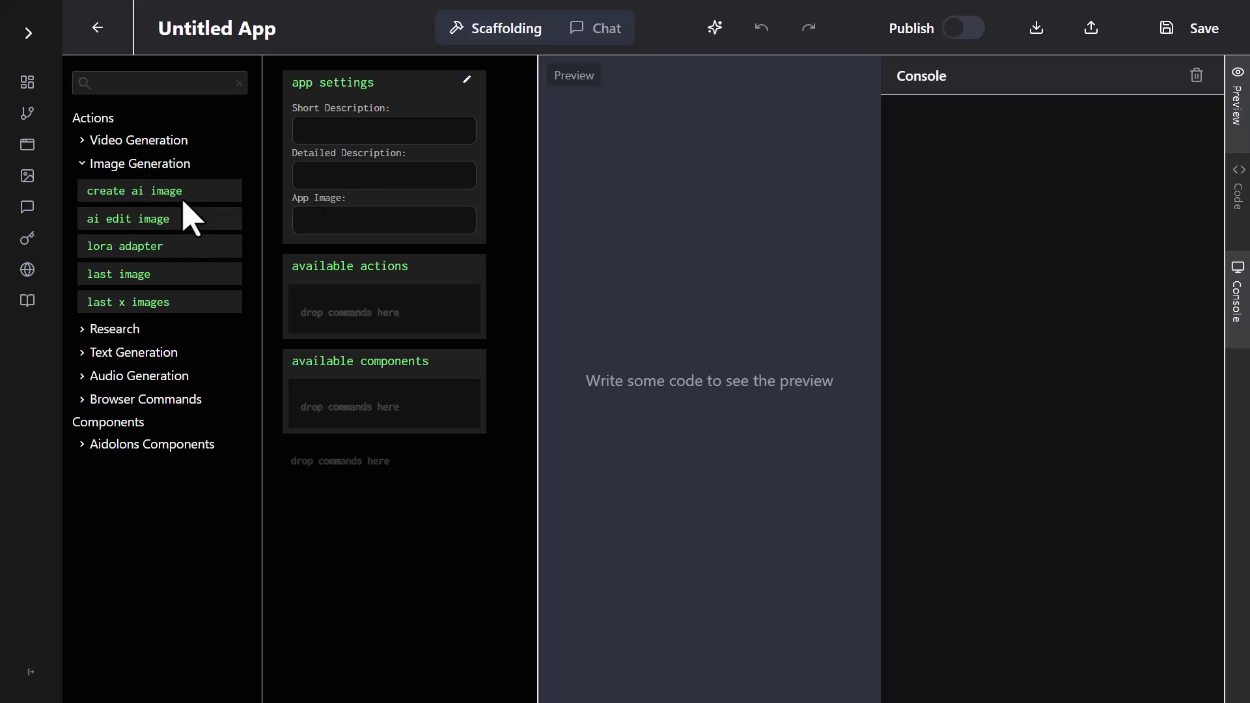Open the browser window icon in sidebar
This screenshot has width=1250, height=703.
pos(27,145)
